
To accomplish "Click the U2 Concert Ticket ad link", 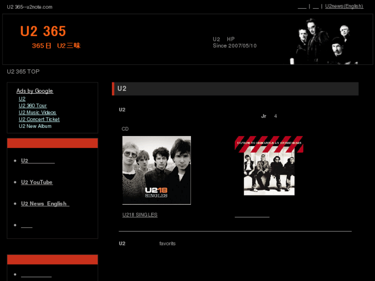I will coord(39,119).
